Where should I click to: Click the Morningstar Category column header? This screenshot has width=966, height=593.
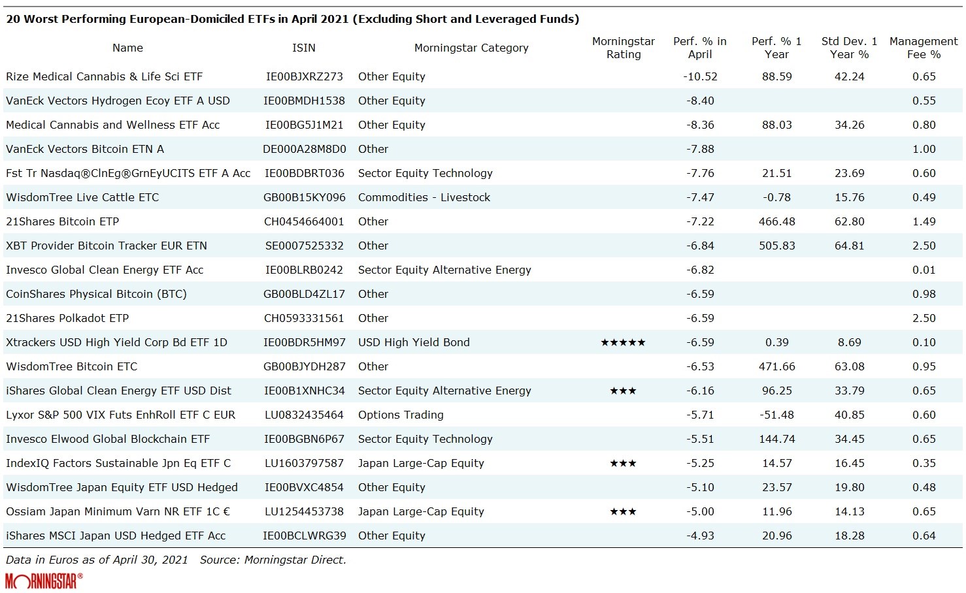click(x=471, y=48)
